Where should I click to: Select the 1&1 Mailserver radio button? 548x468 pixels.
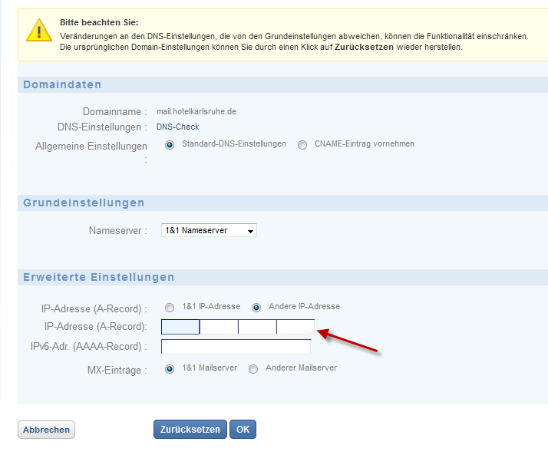[170, 369]
